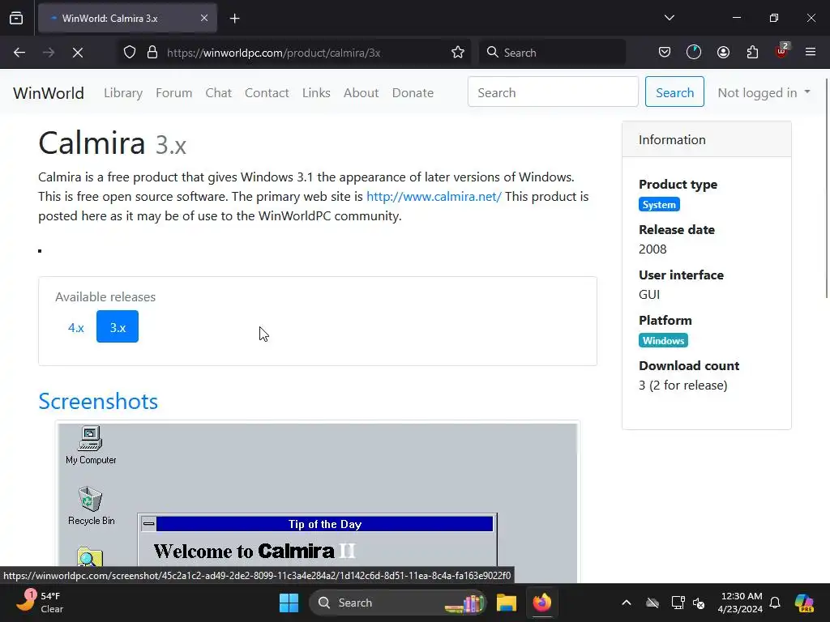Viewport: 830px width, 622px height.
Task: Open a new tab with plus button
Action: coord(234,19)
